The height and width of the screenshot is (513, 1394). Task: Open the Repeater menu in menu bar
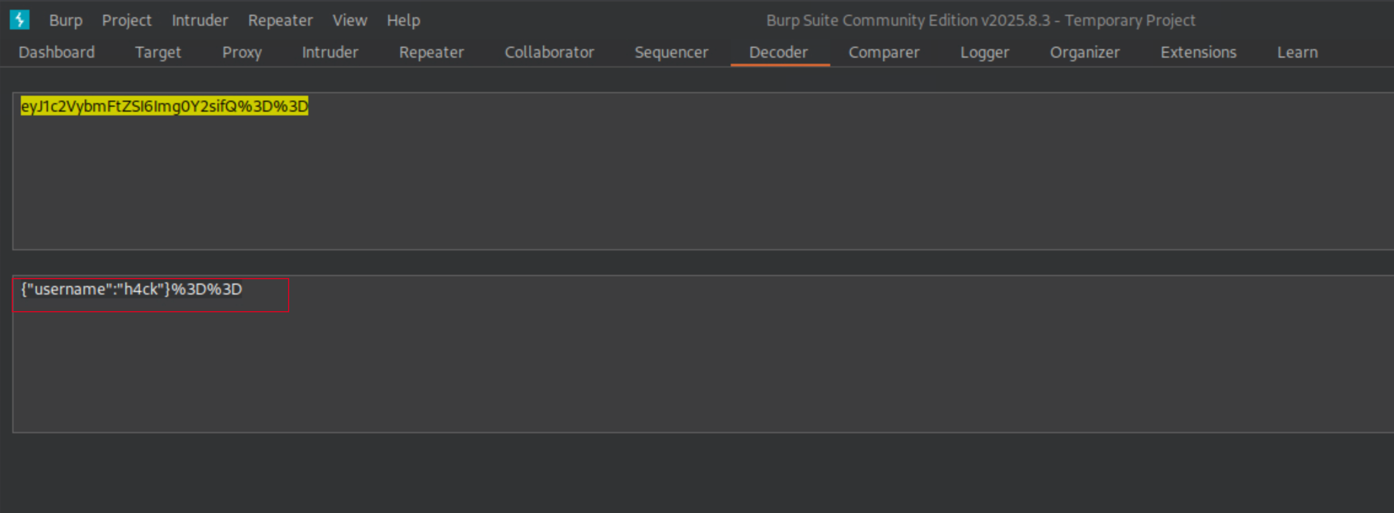click(x=280, y=20)
